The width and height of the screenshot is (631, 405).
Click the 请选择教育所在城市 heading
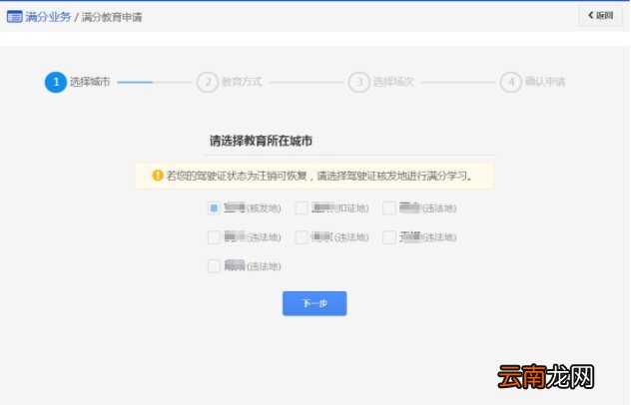point(261,141)
